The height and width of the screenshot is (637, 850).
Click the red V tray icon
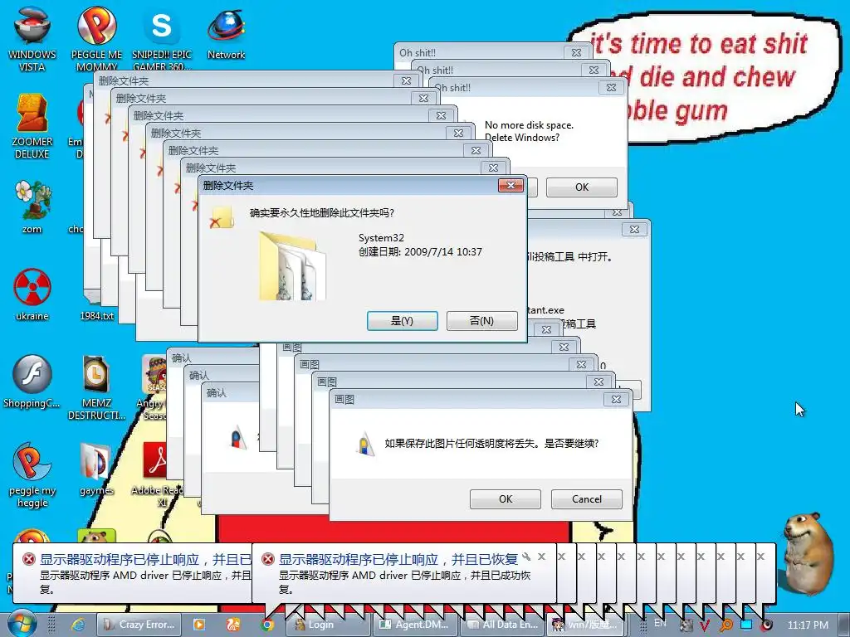pyautogui.click(x=705, y=625)
